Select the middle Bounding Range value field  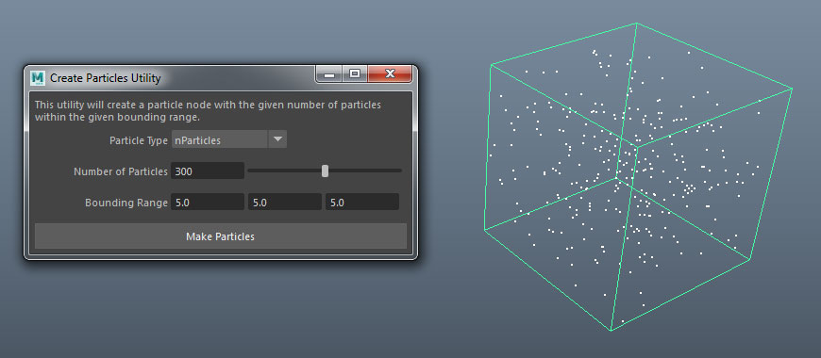pyautogui.click(x=285, y=203)
